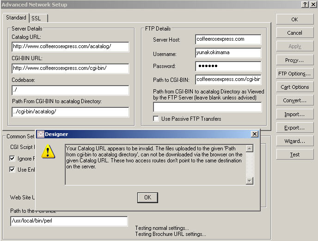Click into the Server Host field
The width and height of the screenshot is (318, 241).
(228, 39)
